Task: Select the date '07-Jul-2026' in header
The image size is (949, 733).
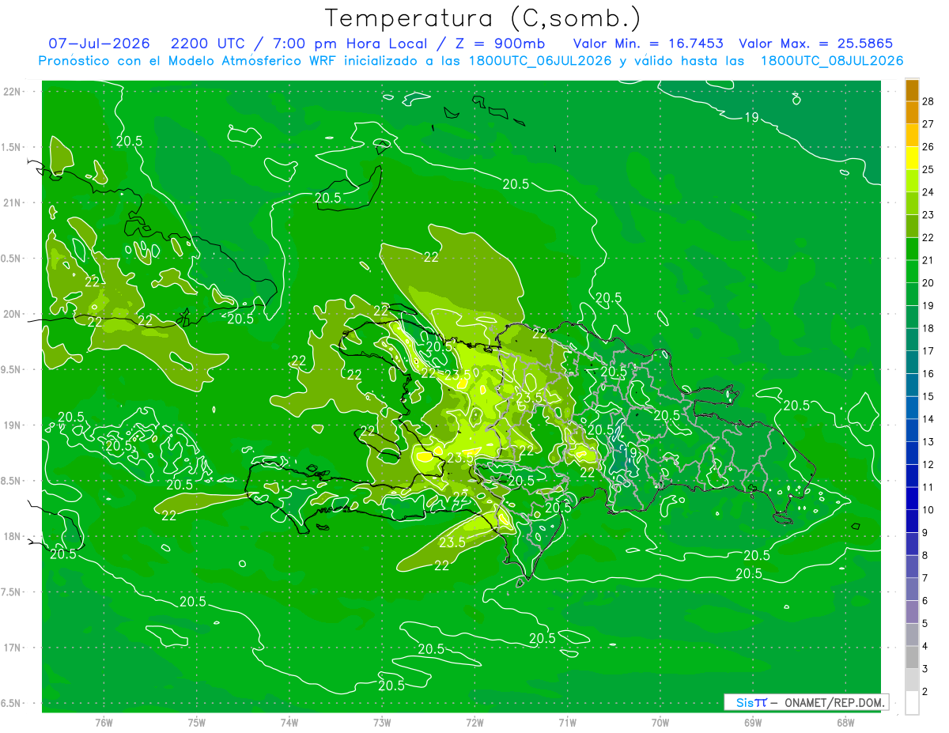Action: point(99,44)
